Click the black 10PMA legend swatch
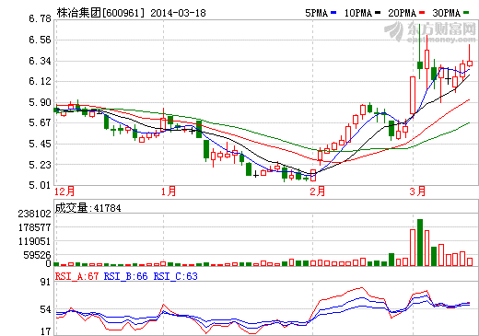Image resolution: width=479 pixels, height=336 pixels. (378, 13)
